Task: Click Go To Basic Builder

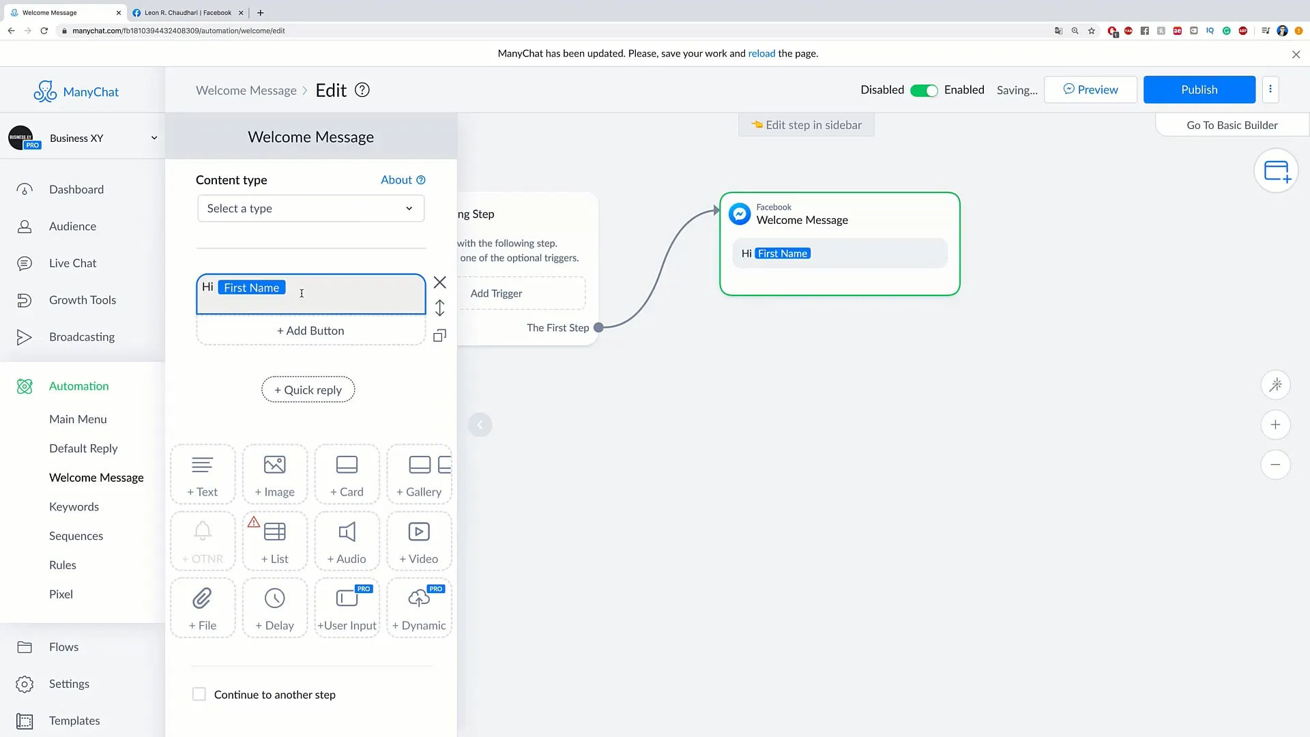Action: tap(1232, 126)
